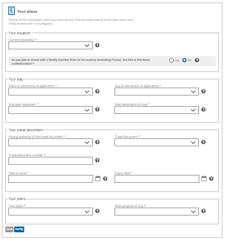Screen dimensions: 225x240
Task: Show help for City of submission field
Action: [203, 92]
